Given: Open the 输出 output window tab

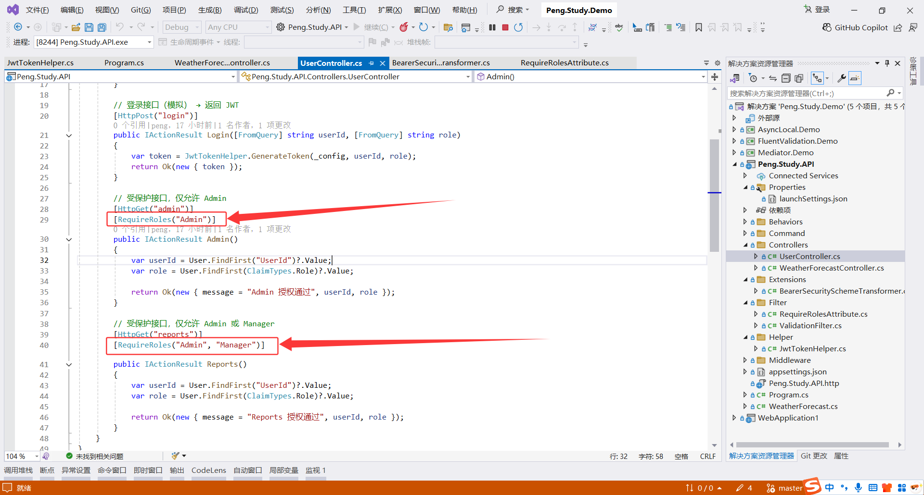Looking at the screenshot, I should tap(177, 470).
